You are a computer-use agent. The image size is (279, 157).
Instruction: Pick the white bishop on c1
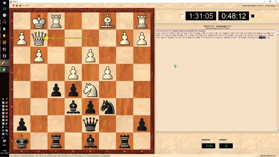click(107, 21)
